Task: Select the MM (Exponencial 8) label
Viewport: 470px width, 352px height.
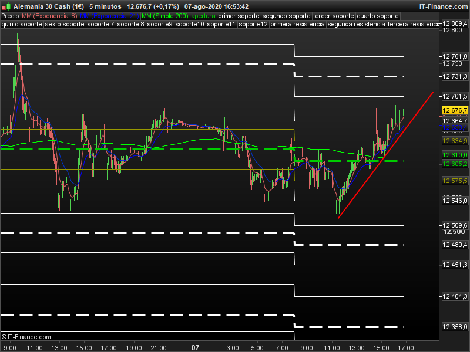Action: tap(49, 16)
